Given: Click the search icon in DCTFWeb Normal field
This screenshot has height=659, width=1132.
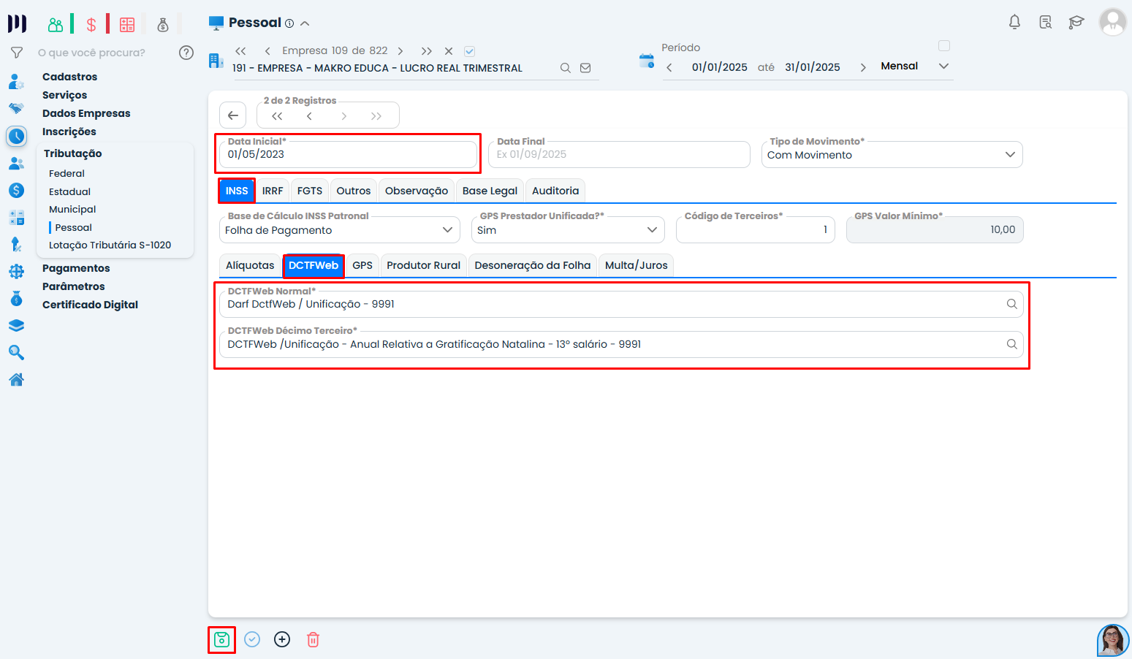Looking at the screenshot, I should [x=1011, y=304].
